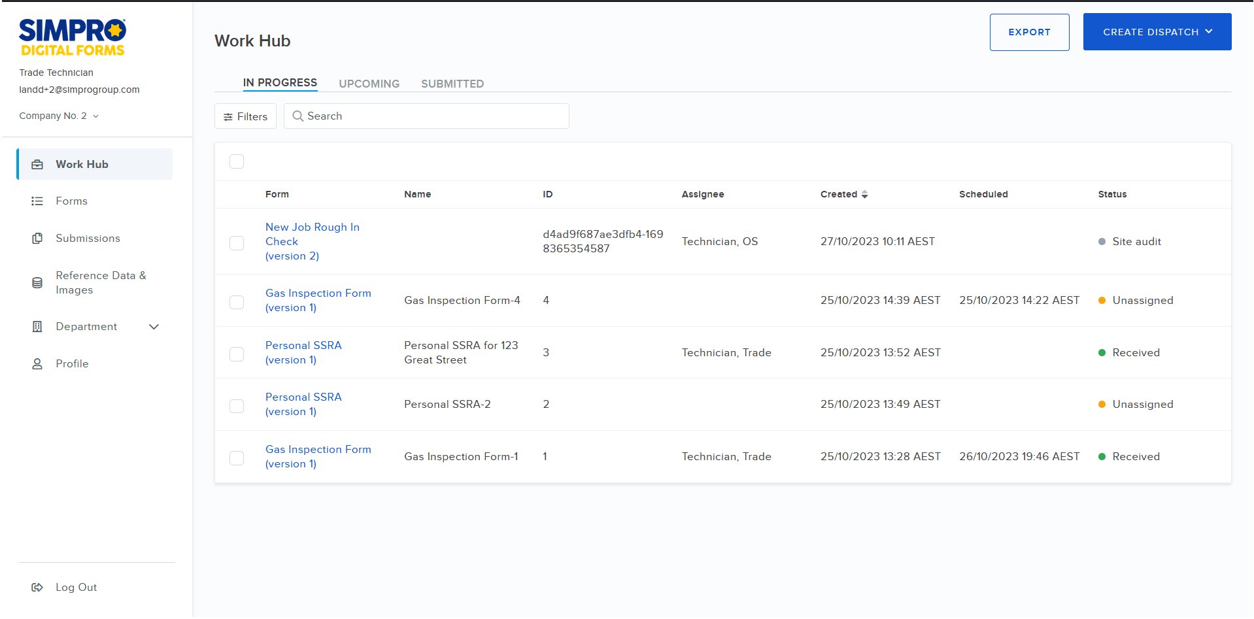This screenshot has height=619, width=1254.
Task: Click the Log Out icon
Action: 38,587
